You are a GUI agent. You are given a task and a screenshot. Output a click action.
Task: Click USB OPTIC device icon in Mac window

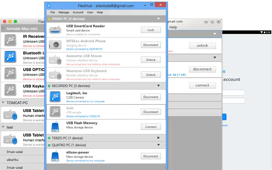pyautogui.click(x=10, y=73)
